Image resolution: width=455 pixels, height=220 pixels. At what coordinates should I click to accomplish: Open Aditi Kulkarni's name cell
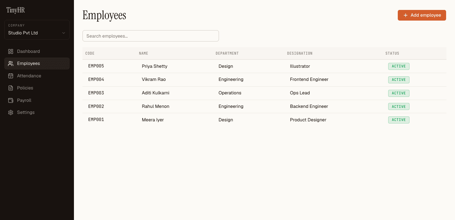click(x=156, y=93)
